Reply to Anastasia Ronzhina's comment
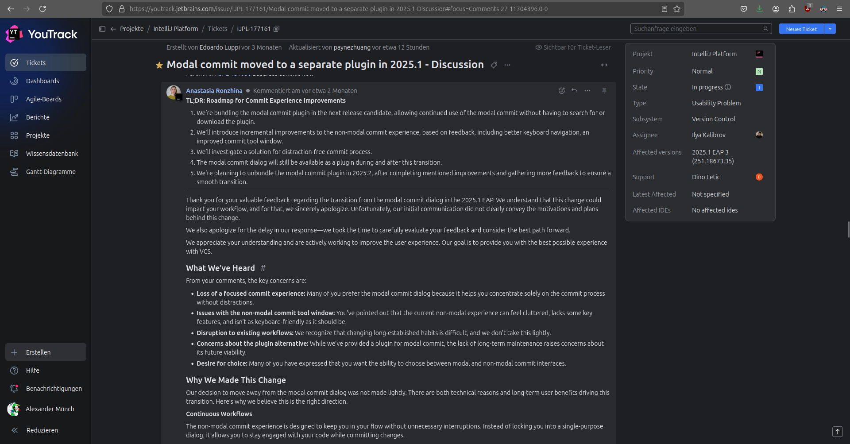The image size is (850, 444). (x=575, y=91)
